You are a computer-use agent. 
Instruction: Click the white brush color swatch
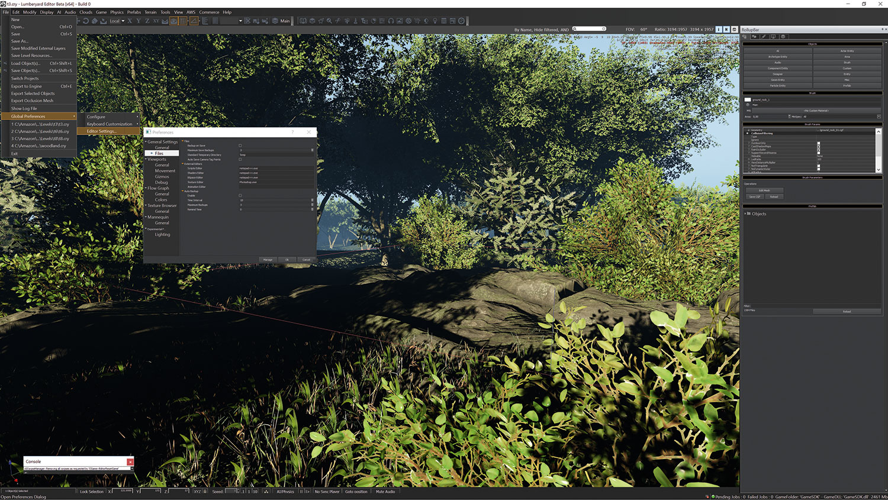coord(748,99)
